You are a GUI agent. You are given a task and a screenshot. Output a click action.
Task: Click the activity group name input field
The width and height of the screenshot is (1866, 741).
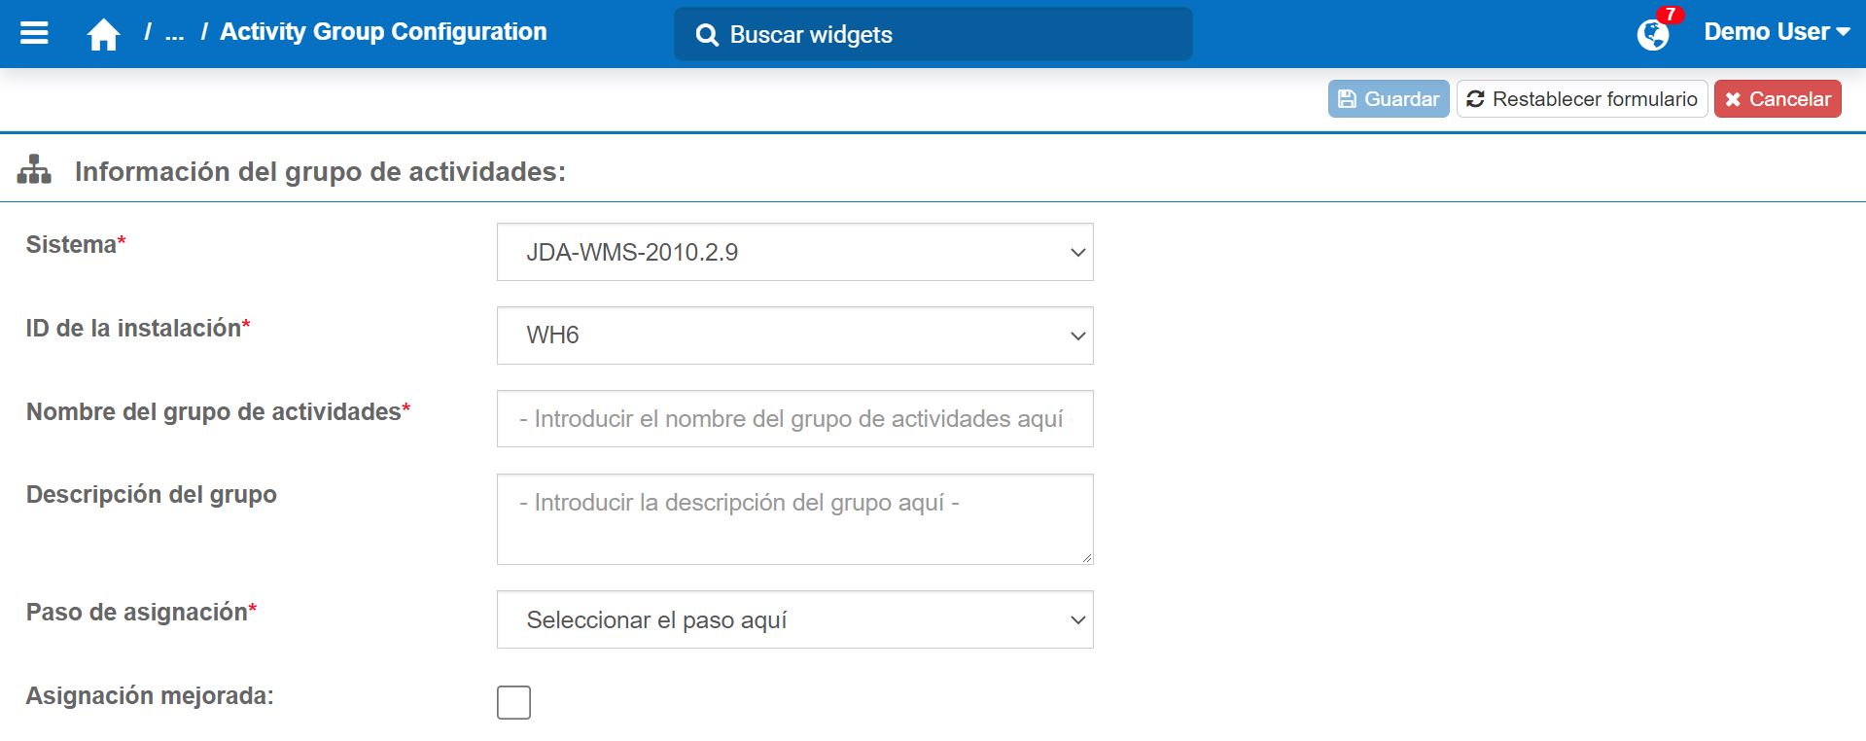coord(794,419)
